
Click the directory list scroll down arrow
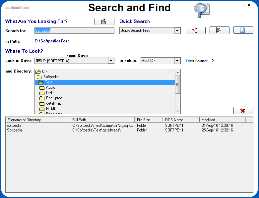pyautogui.click(x=178, y=111)
